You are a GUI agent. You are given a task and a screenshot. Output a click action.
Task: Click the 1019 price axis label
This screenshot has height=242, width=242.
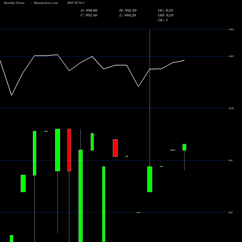pyautogui.click(x=231, y=108)
